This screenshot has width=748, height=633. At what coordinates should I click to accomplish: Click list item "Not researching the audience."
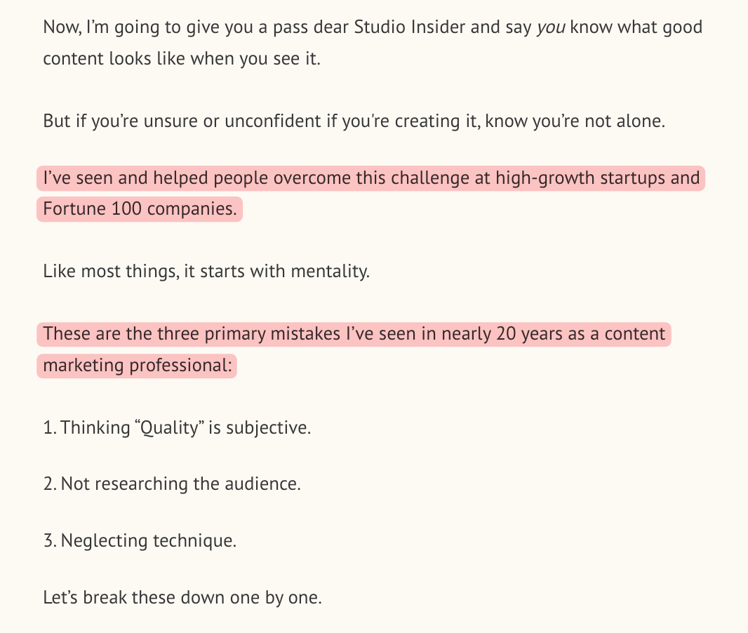point(172,484)
